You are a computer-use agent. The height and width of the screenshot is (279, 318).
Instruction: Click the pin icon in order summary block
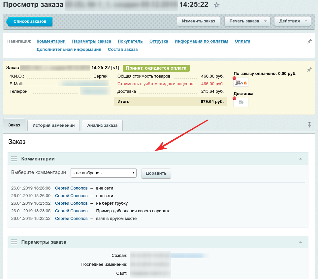click(x=309, y=70)
